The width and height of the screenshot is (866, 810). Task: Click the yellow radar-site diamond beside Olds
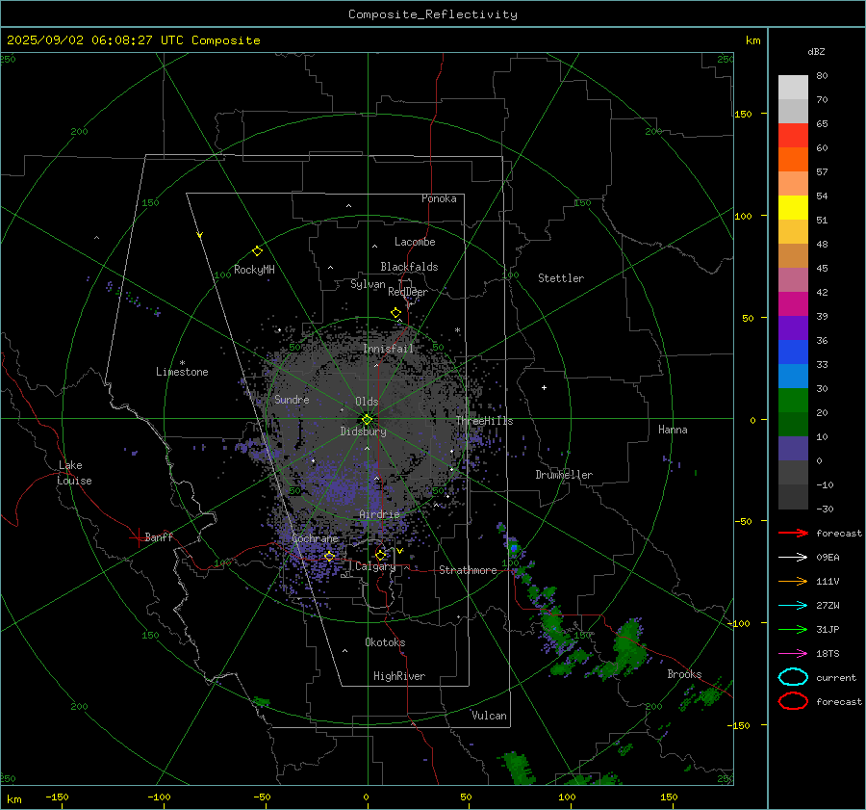pyautogui.click(x=368, y=420)
